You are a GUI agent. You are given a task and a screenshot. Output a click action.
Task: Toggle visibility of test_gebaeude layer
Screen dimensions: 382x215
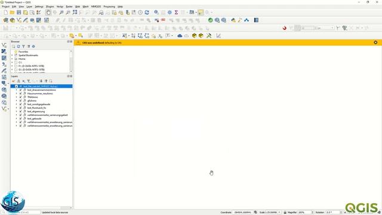pos(20,119)
